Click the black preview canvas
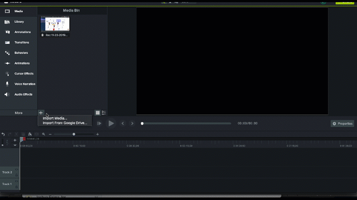Image resolution: width=357 pixels, height=200 pixels. (x=232, y=61)
